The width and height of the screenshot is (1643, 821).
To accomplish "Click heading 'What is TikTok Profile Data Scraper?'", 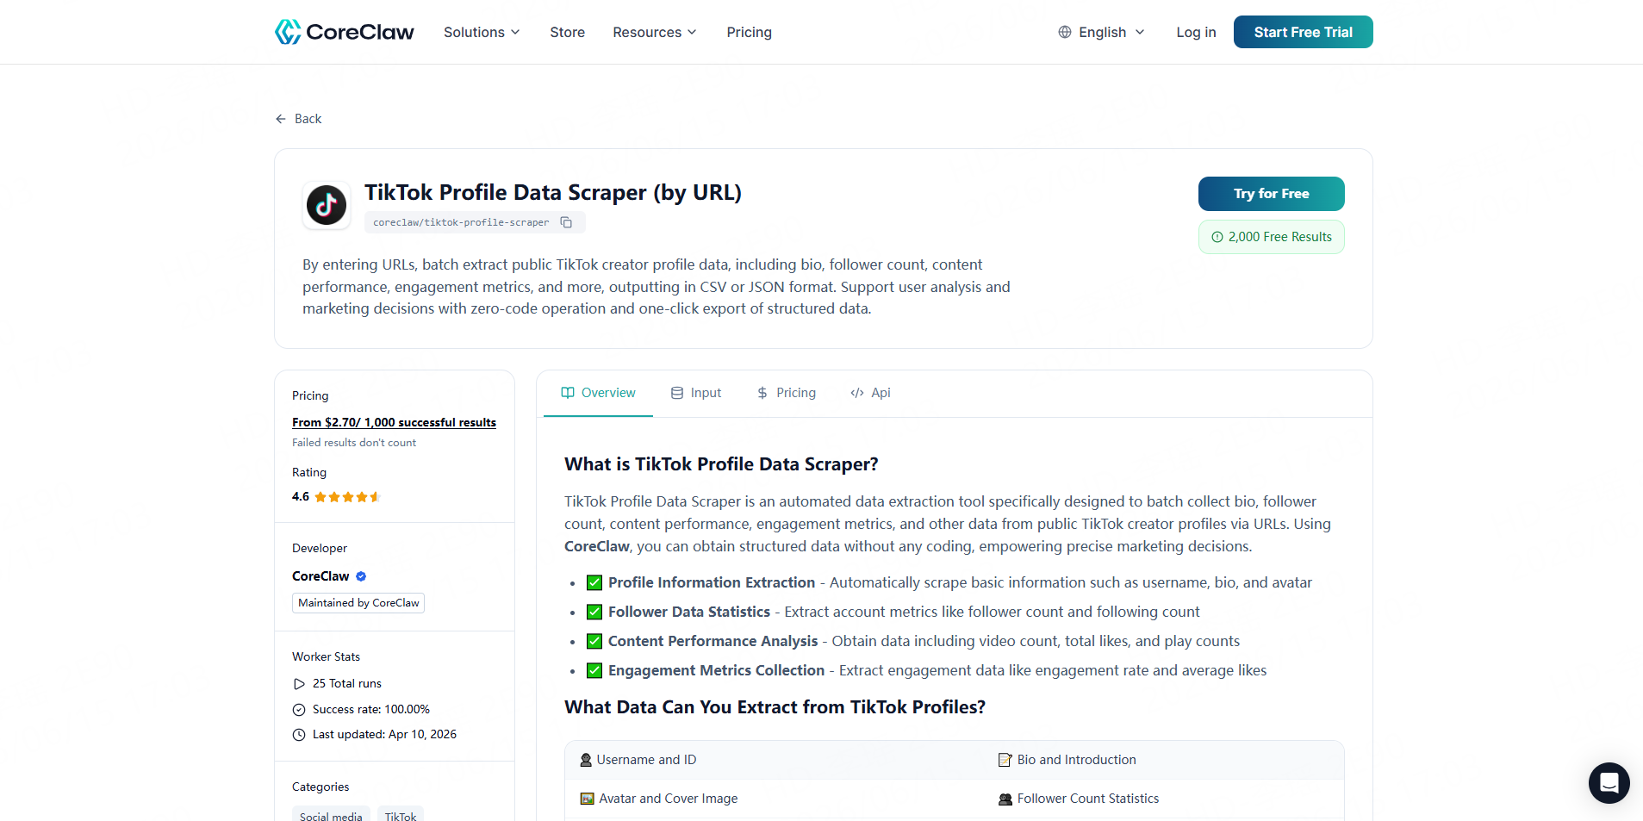I will coord(721,464).
